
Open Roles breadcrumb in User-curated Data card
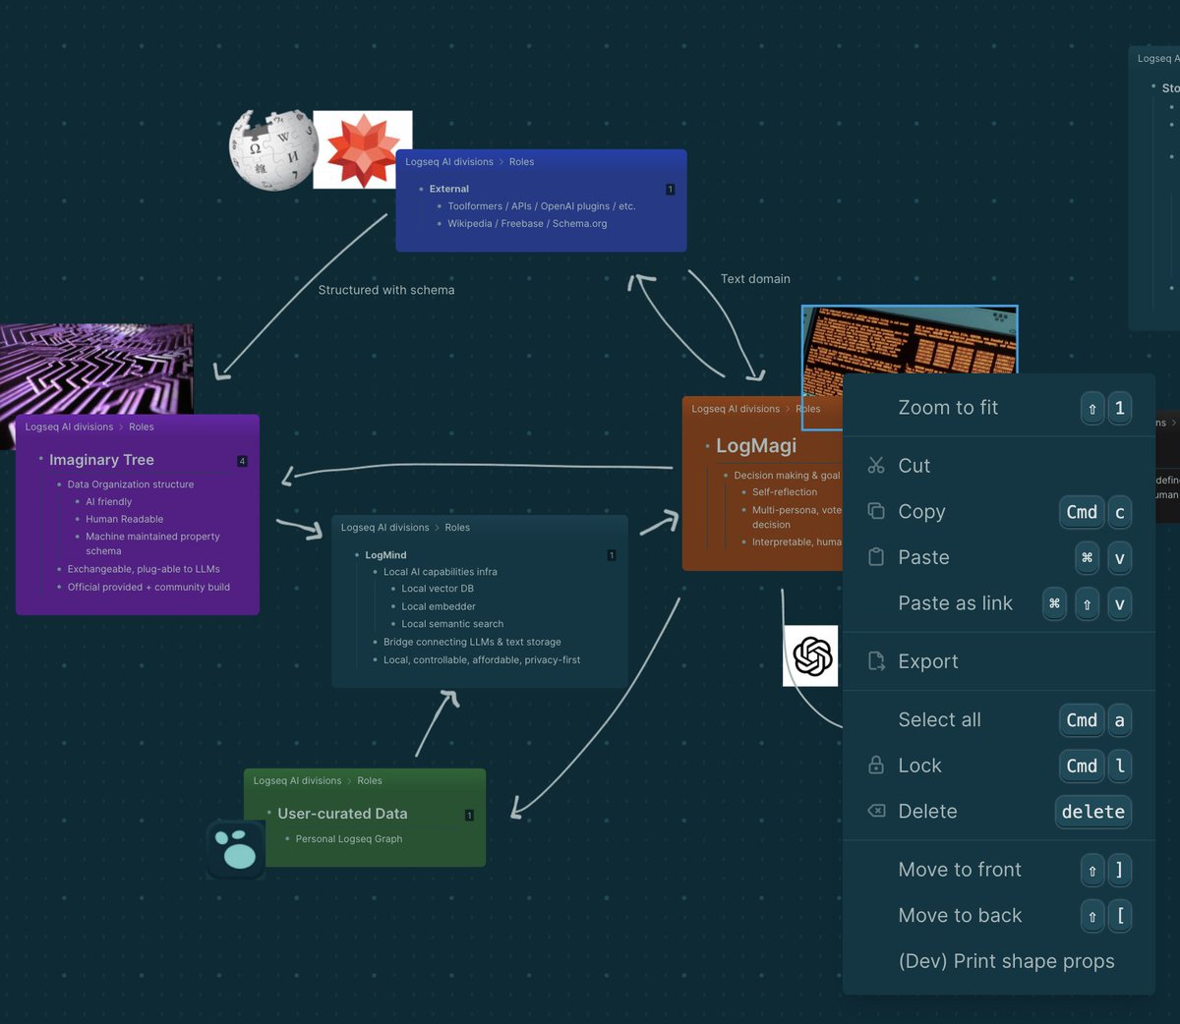pos(370,781)
